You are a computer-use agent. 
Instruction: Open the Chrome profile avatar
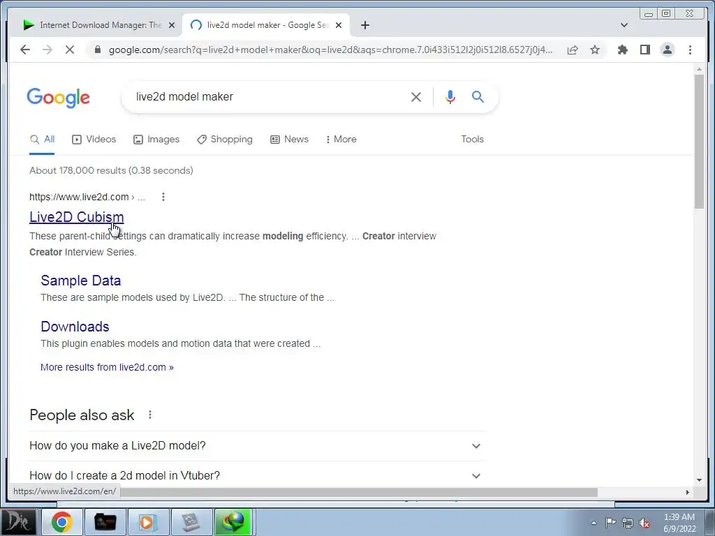point(667,50)
